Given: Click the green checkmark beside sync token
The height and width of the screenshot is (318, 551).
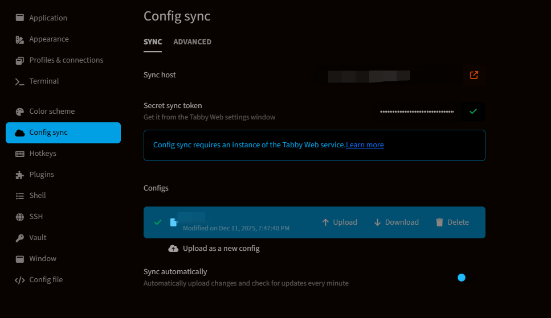Looking at the screenshot, I should tap(473, 111).
